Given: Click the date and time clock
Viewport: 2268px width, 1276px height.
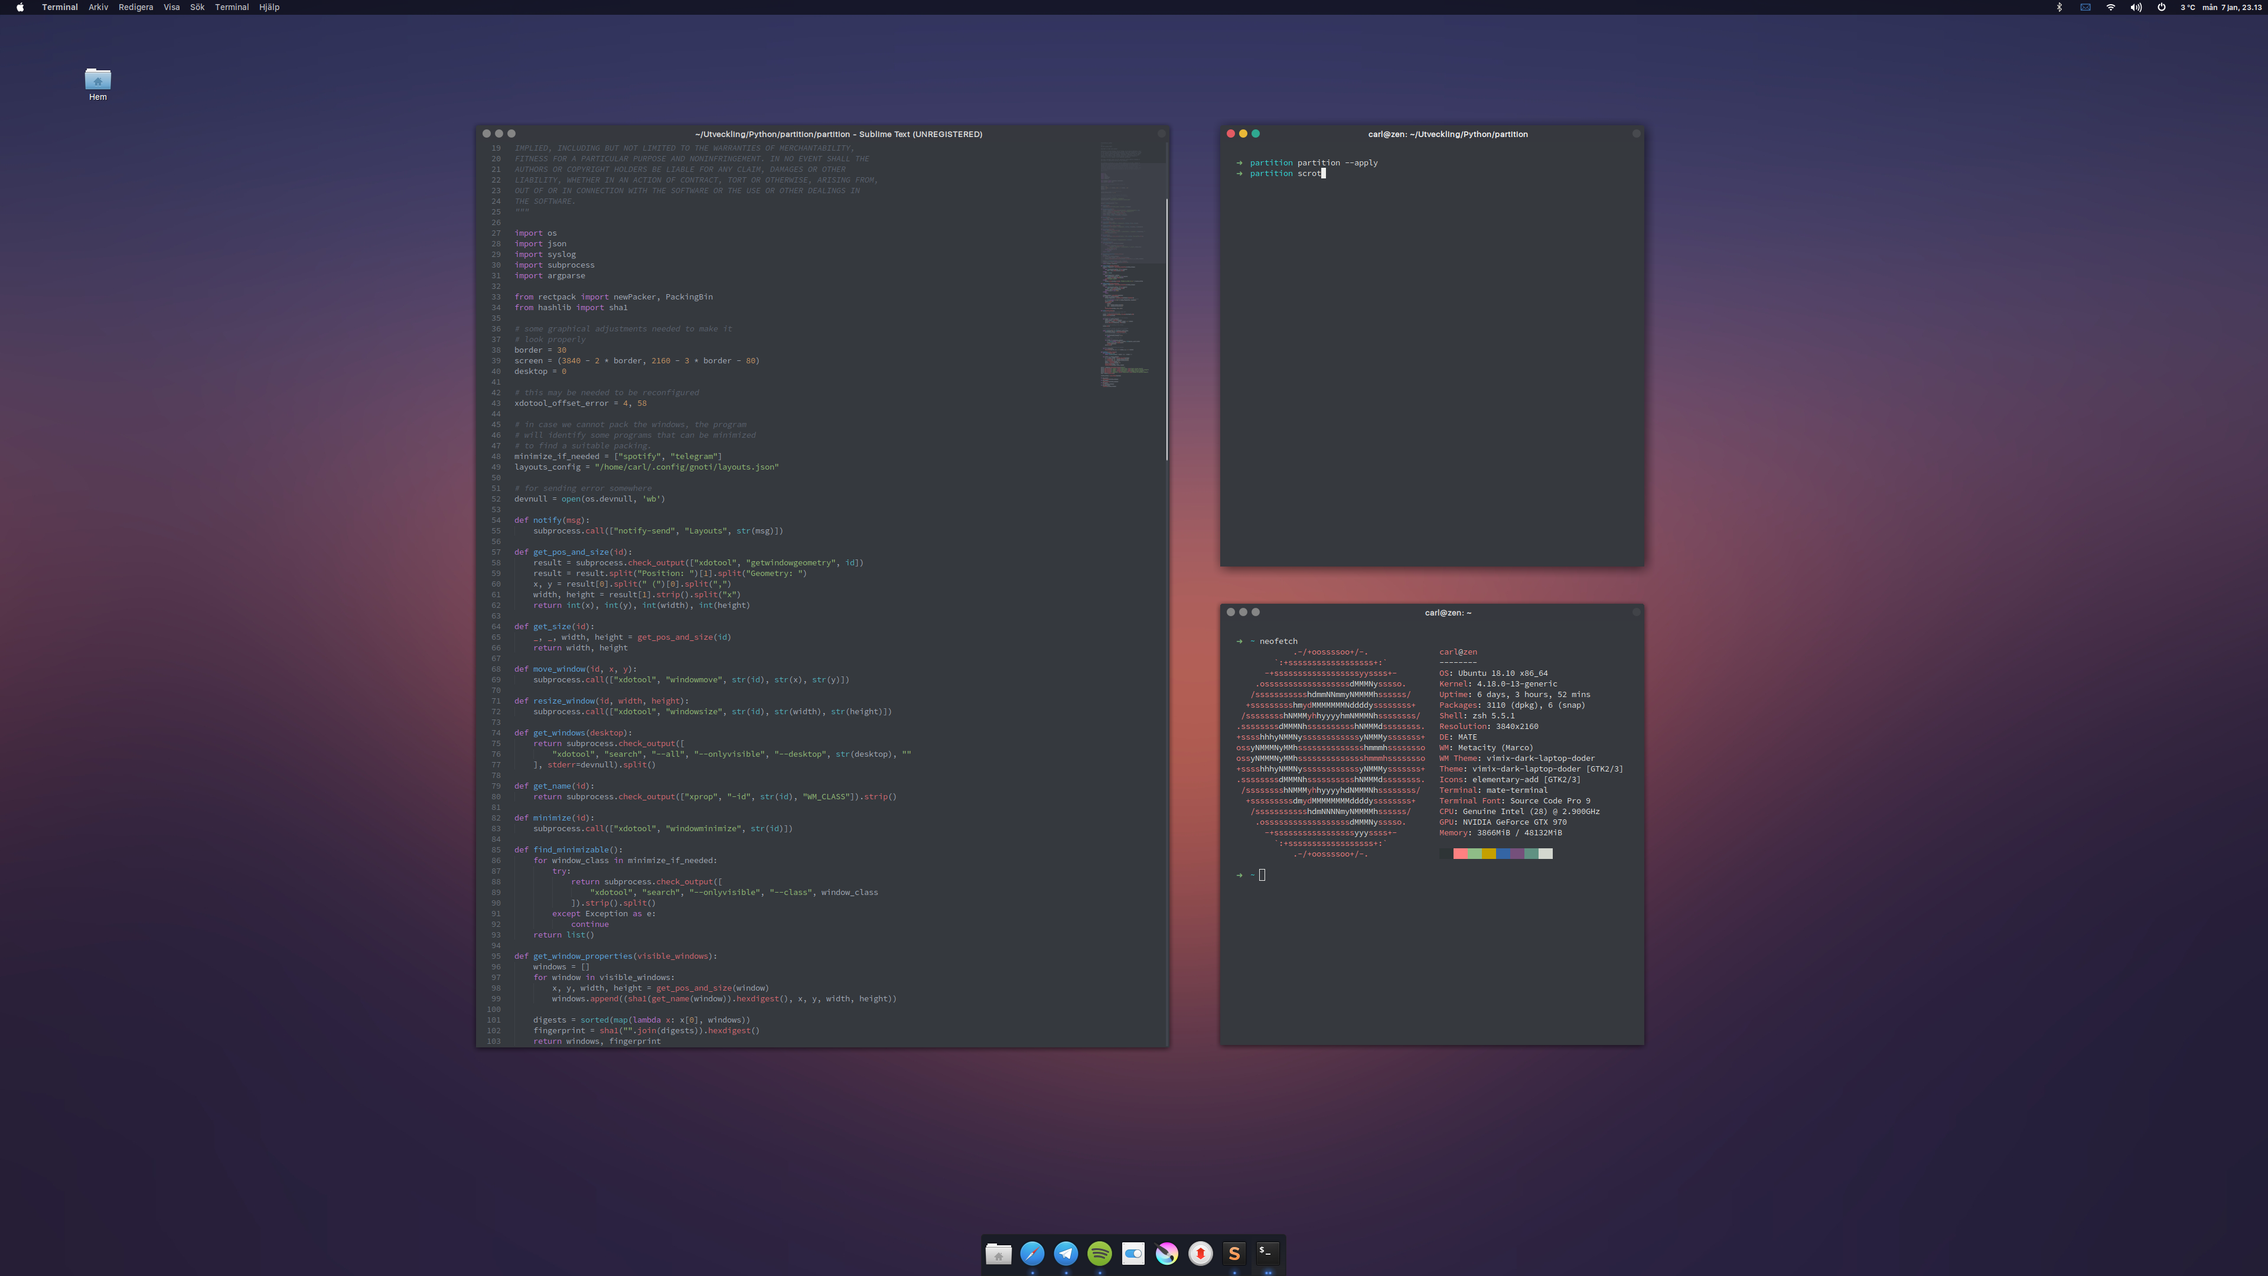Looking at the screenshot, I should [x=2231, y=7].
